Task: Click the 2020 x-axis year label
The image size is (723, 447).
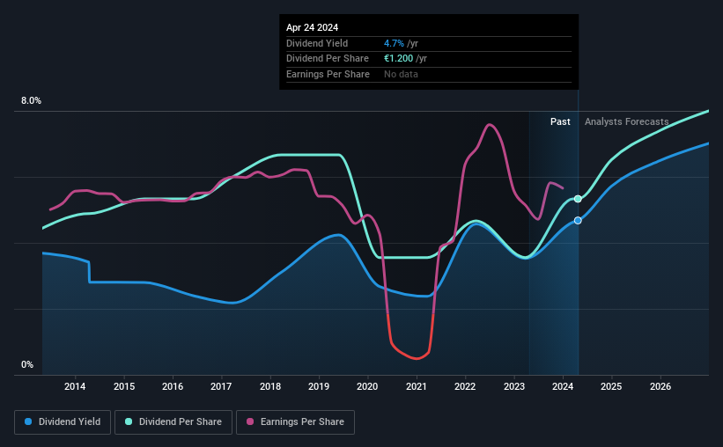Action: 367,386
